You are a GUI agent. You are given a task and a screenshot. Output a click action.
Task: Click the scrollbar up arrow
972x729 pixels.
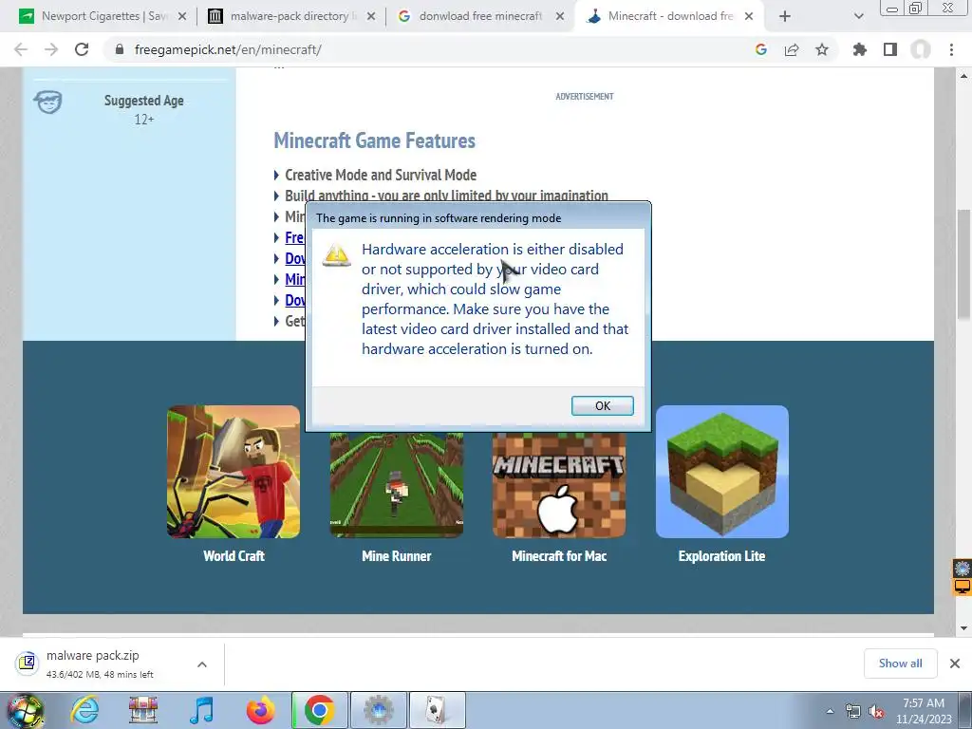[964, 76]
